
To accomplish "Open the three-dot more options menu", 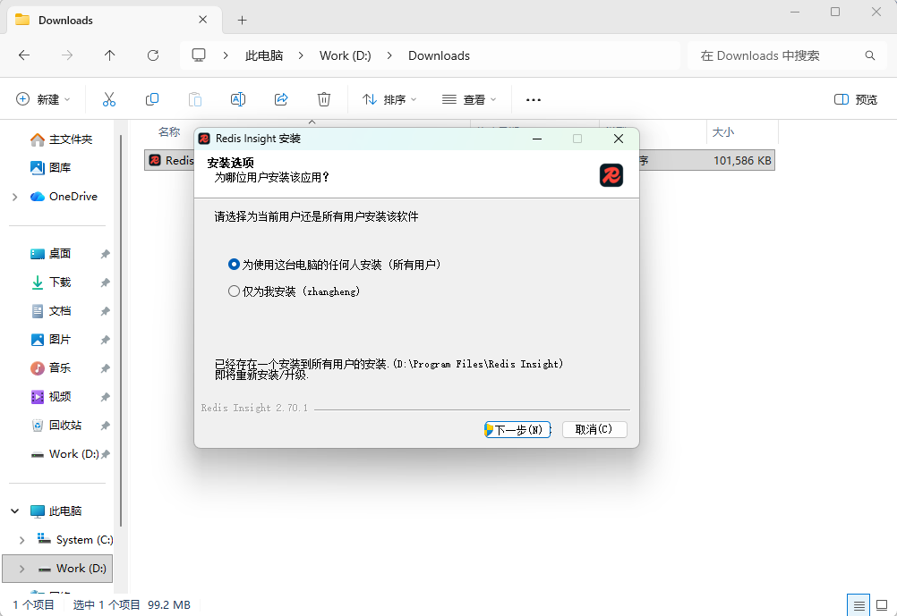I will 534,100.
